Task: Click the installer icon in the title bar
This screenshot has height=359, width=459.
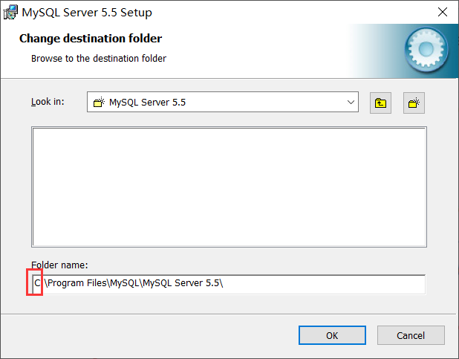Action: [11, 12]
